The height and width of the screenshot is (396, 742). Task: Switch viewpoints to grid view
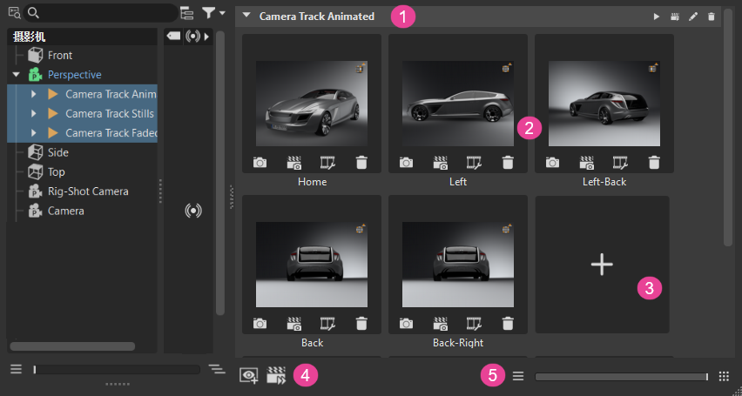click(724, 376)
